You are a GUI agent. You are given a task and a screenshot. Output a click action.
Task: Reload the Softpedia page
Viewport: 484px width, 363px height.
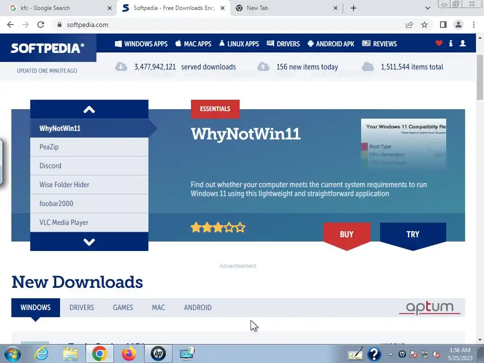click(41, 25)
